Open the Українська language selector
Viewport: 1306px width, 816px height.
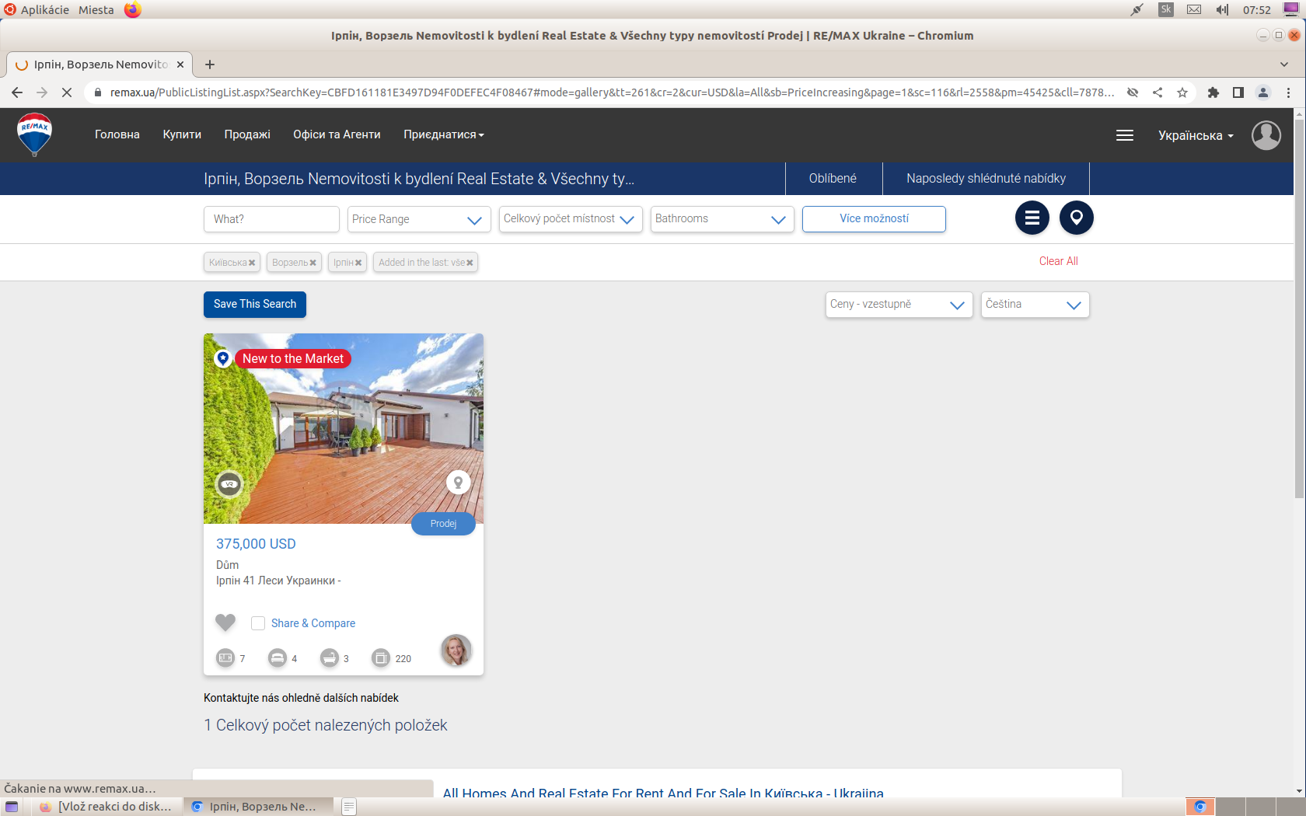click(x=1196, y=135)
